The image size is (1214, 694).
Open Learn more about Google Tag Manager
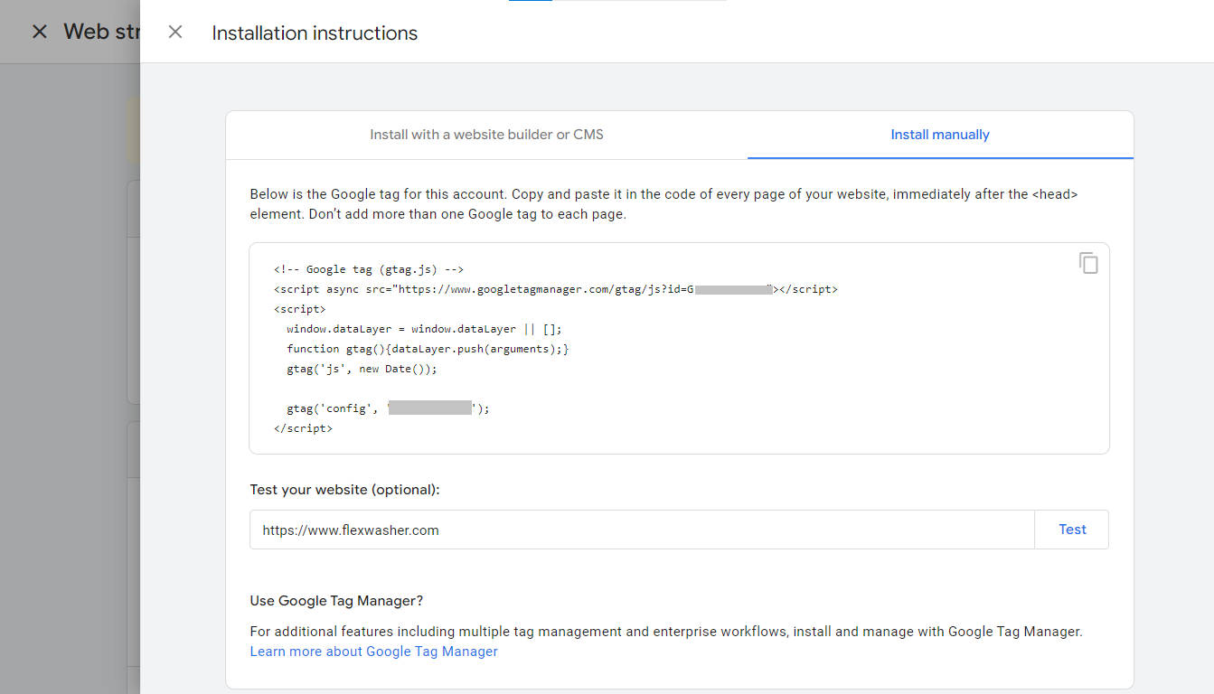click(373, 652)
